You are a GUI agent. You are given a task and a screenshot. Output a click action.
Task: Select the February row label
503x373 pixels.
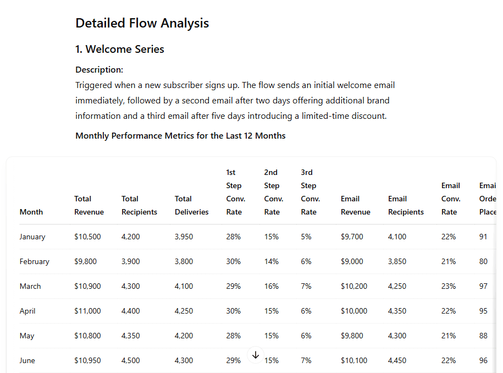click(34, 261)
